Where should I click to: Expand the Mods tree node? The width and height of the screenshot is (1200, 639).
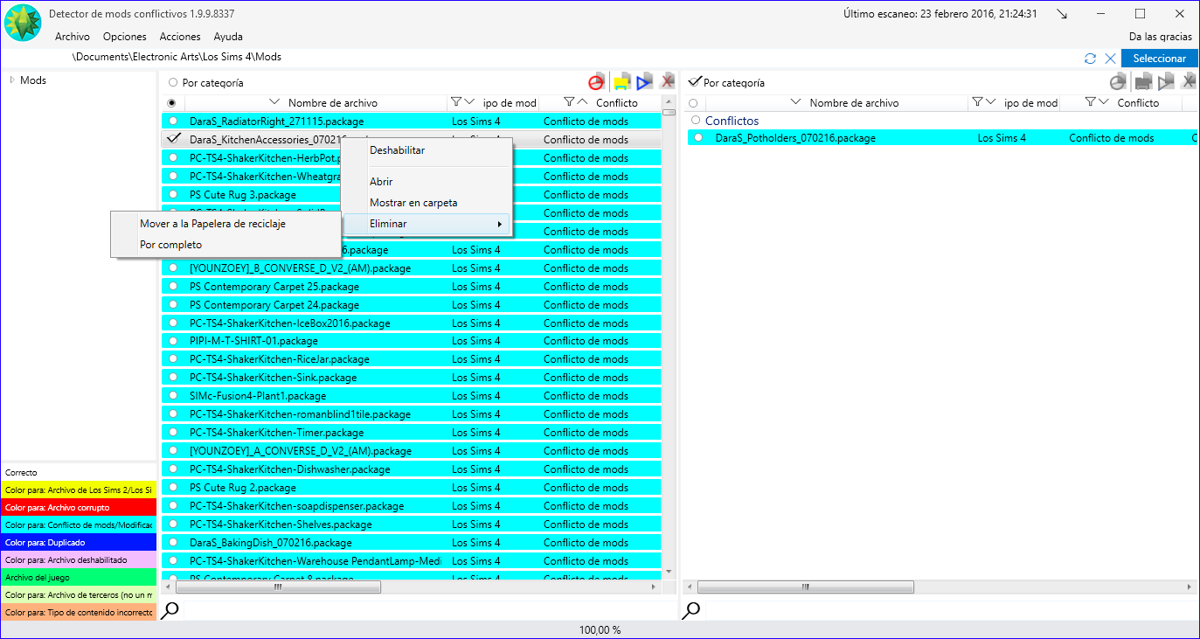12,80
